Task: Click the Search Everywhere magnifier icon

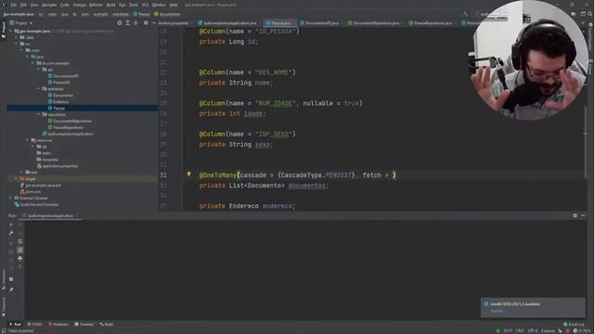Action: 590,14
